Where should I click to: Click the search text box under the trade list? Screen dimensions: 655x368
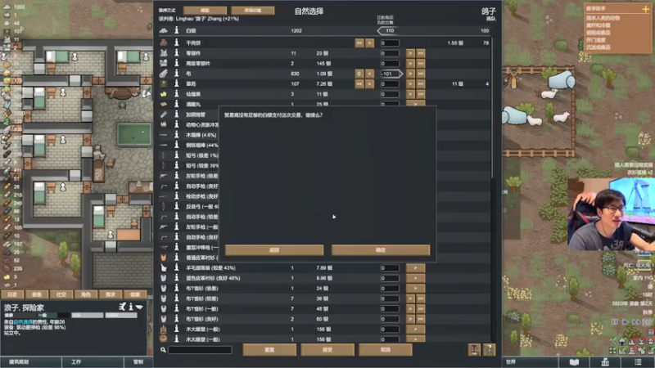pos(200,350)
